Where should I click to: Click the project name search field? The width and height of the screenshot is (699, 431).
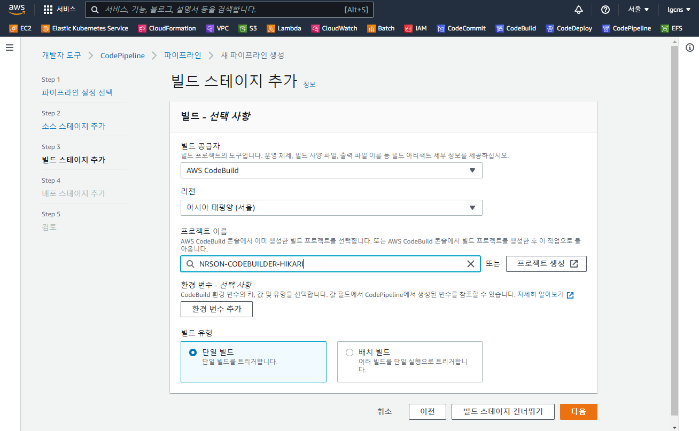[330, 264]
